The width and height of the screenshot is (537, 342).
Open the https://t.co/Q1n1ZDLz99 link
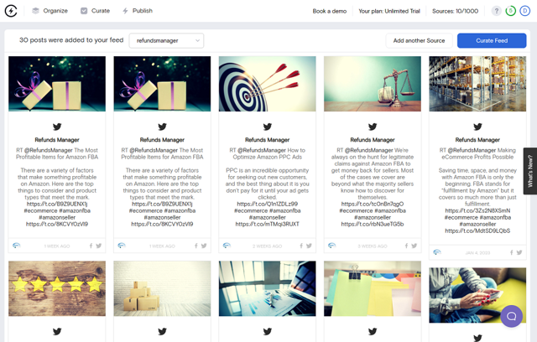tap(267, 204)
